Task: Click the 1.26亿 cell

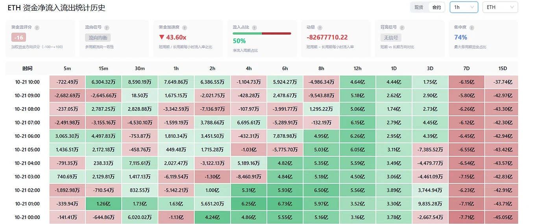Action: [x=104, y=204]
